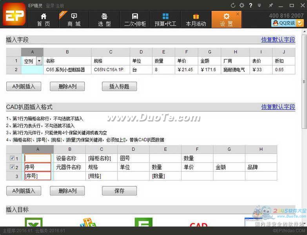Screen dimensions: 307x235
Task: Click 恢复默认字段 link under 插入字段
Action: coord(278,40)
